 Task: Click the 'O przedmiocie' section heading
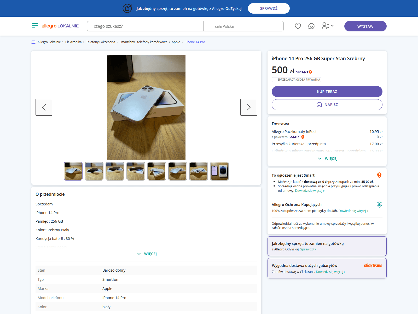tap(50, 194)
